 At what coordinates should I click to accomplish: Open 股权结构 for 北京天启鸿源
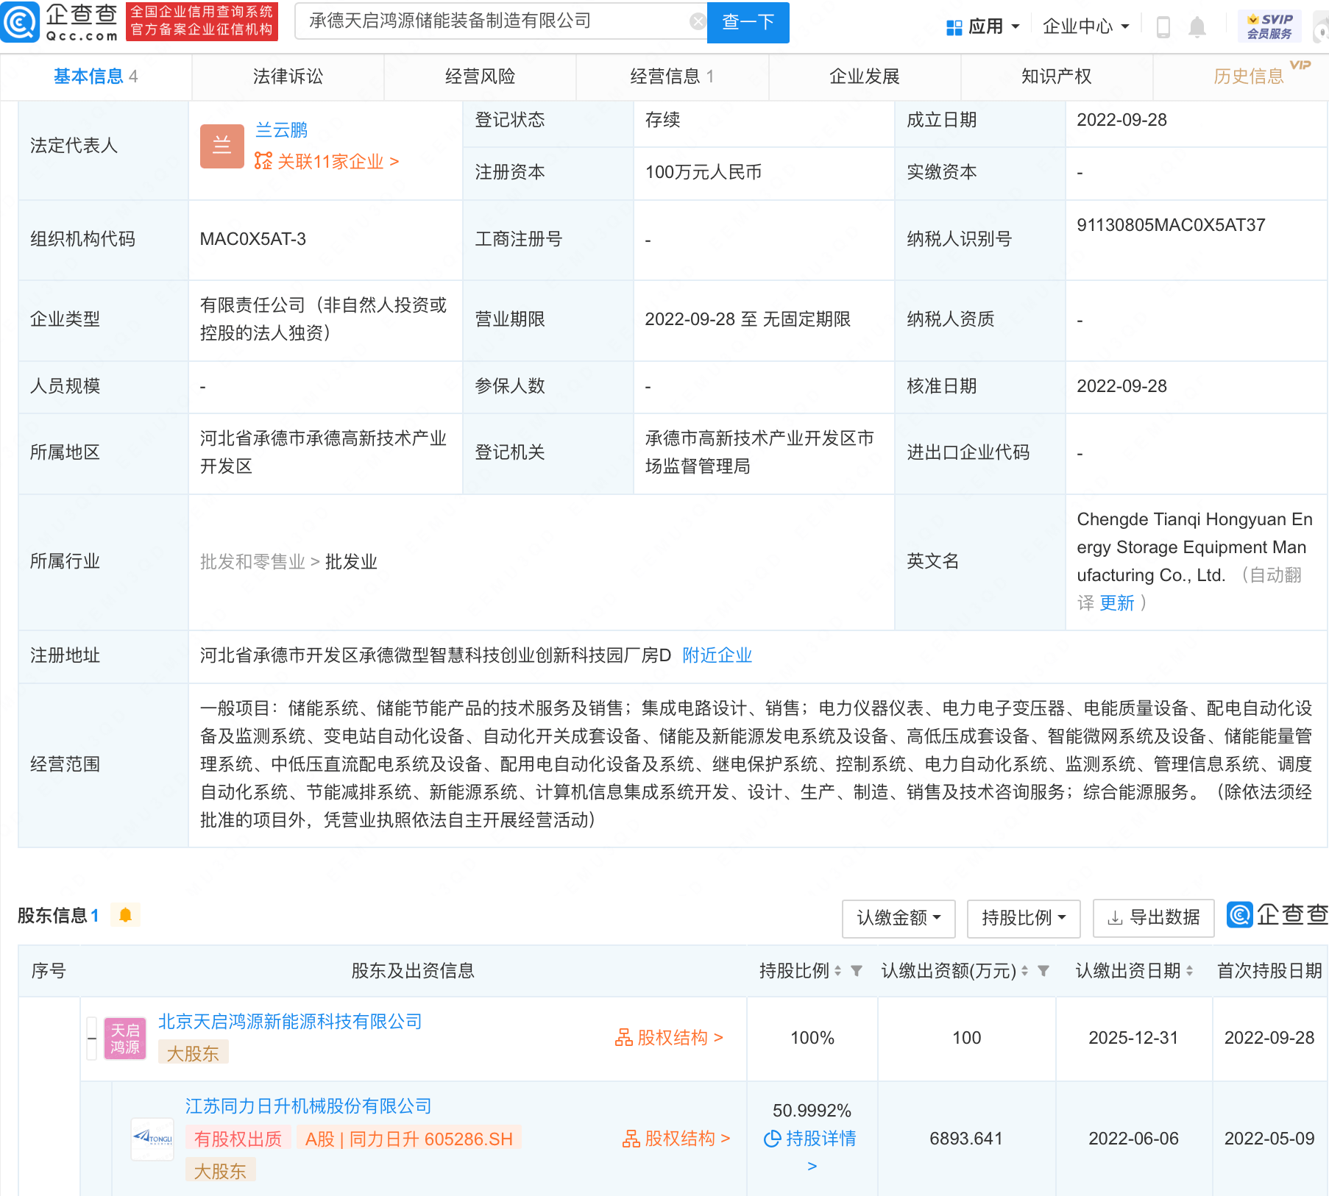click(x=670, y=1038)
